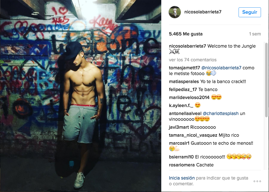Open the post timestamp 1 sem
Screen dimensions: 269x192
[255, 34]
